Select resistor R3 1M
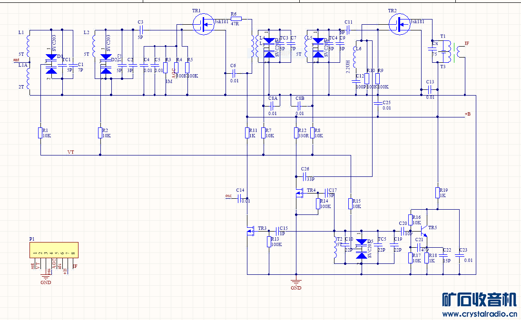Image resolution: width=521 pixels, height=320 pixels. (165, 68)
